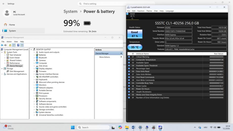Expand Audio inputs and outputs node
The width and height of the screenshot is (233, 131).
pos(34,52)
